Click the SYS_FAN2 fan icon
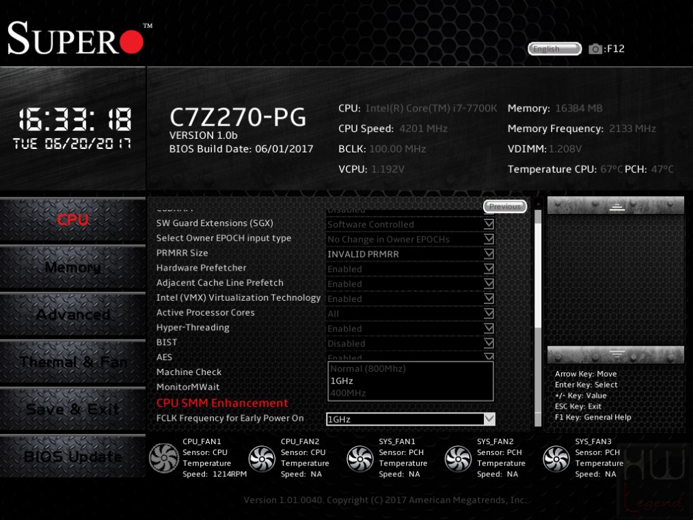This screenshot has height=520, width=693. pyautogui.click(x=459, y=458)
